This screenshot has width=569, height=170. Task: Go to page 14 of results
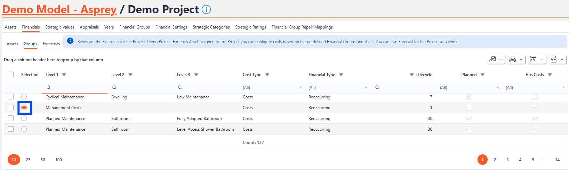557,160
